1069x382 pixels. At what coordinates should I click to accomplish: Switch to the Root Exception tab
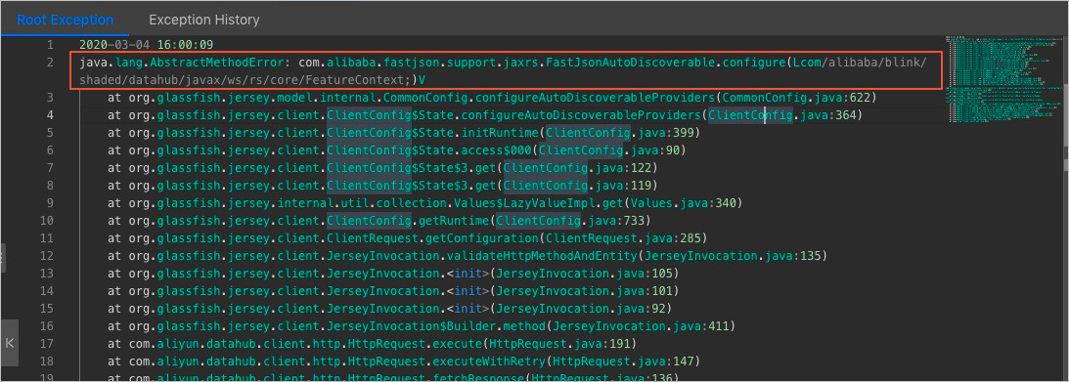tap(65, 20)
